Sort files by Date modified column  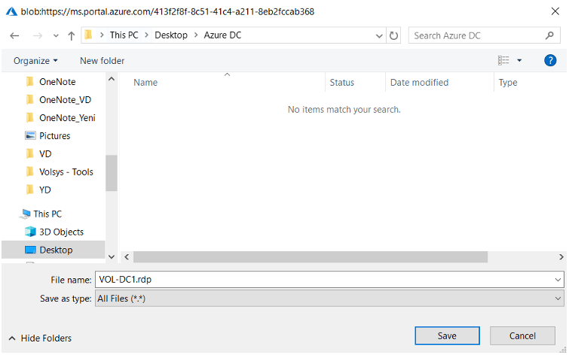pos(419,83)
